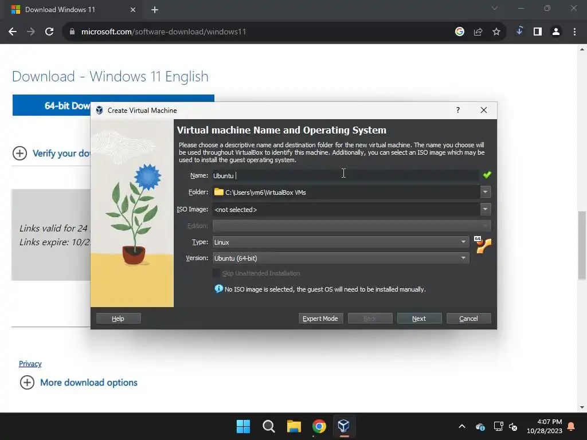Open the Folder dropdown arrow
This screenshot has width=587, height=440.
[485, 192]
